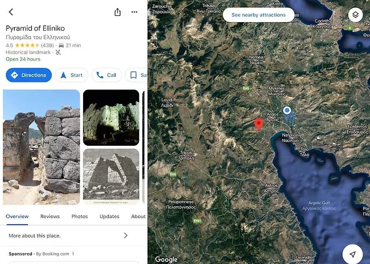Switch to the Photos tab
Viewport: 370px width, 264px height.
pyautogui.click(x=79, y=216)
